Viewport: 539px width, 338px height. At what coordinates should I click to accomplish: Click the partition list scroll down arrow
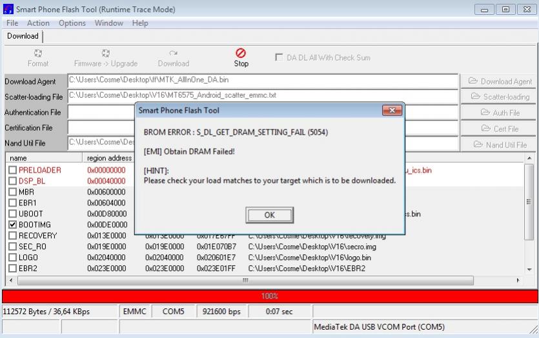(529, 270)
